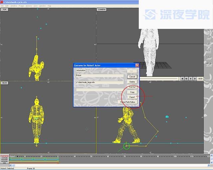The width and height of the screenshot is (213, 170).
Task: Click the CAMERA viewport label
Action: [102, 10]
